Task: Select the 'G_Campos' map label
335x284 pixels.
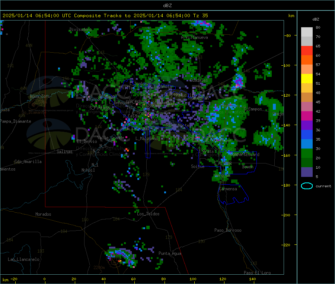Action: (253, 109)
